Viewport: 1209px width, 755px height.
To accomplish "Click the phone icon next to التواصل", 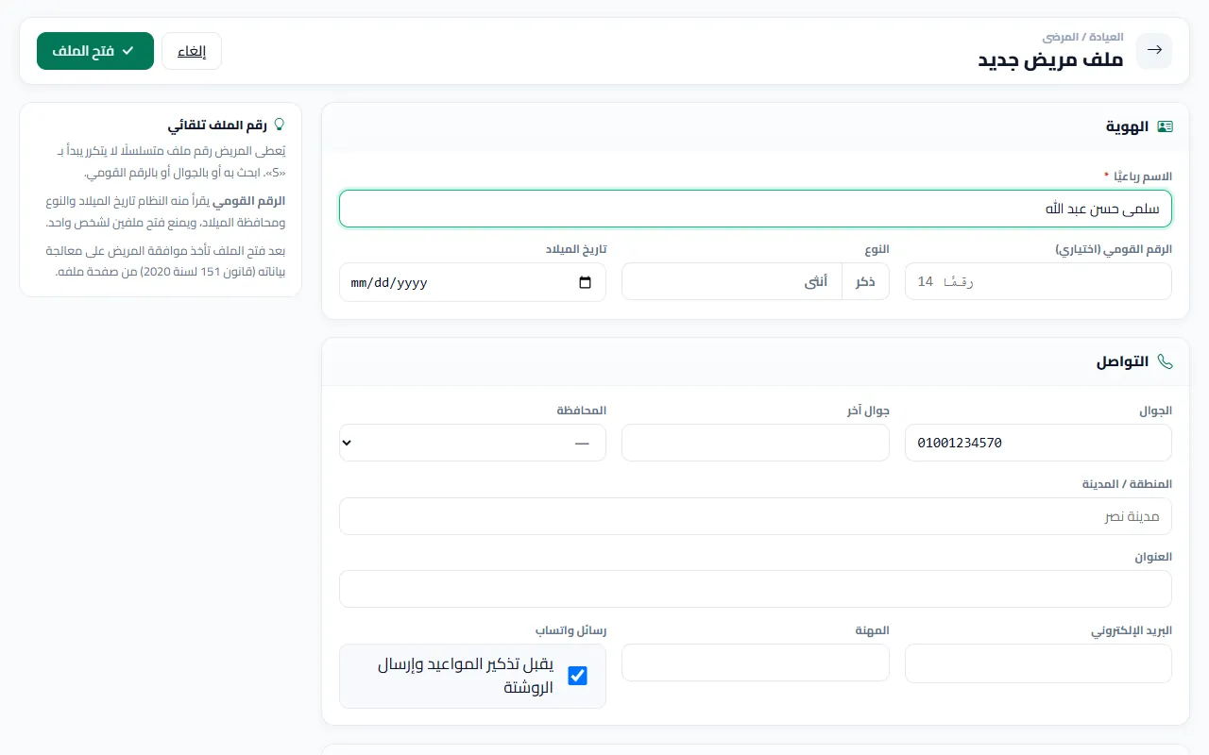I will pos(1165,361).
